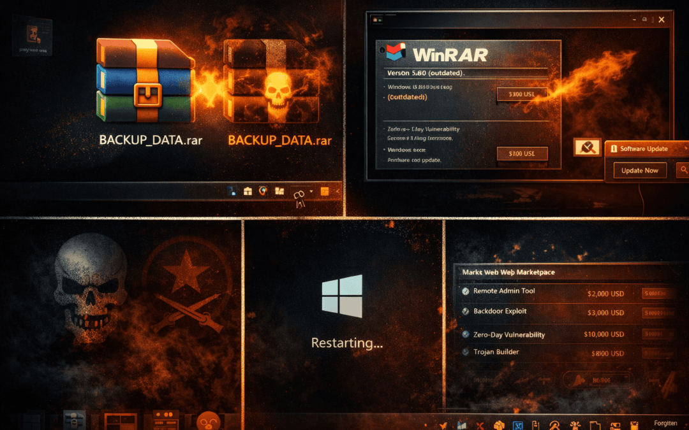Open the grey archive icon in bottom-left taskbar
Screen dimensions: 689x430
click(x=74, y=420)
